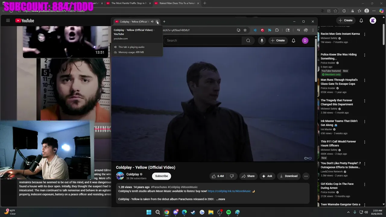This screenshot has width=386, height=217.
Task: Open the extensions puzzle icon in the front window
Action: 277,30
